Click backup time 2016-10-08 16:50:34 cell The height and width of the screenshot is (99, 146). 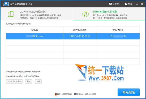click(x=80, y=36)
